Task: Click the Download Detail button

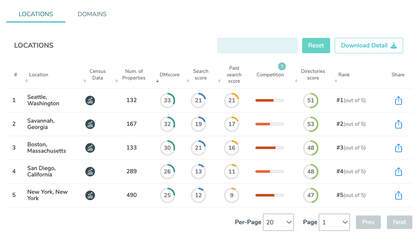Action: (369, 45)
